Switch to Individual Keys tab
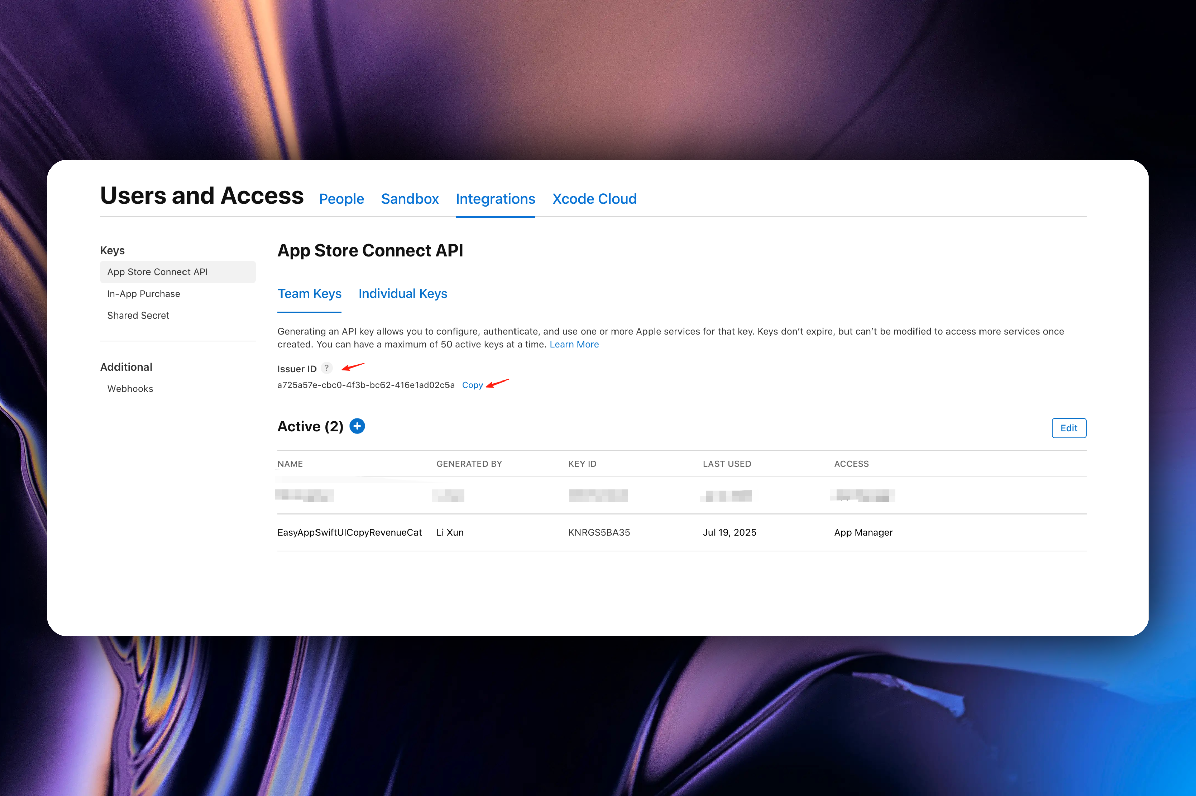 [x=403, y=293]
